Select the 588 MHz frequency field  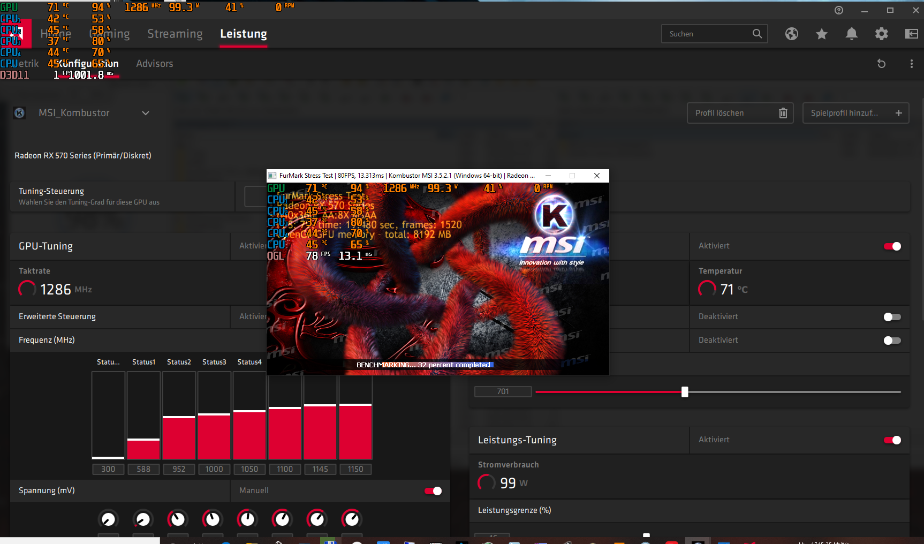click(x=143, y=469)
